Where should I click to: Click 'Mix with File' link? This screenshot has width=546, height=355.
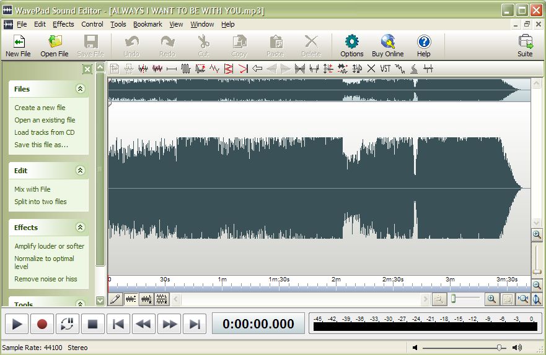point(32,189)
